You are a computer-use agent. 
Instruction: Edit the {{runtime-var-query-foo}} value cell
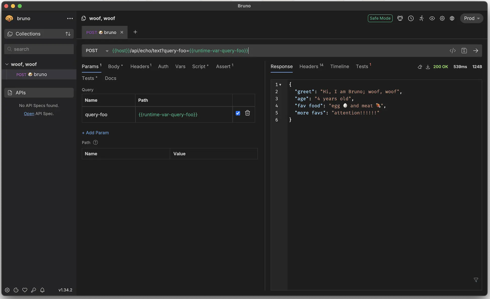[x=184, y=115]
